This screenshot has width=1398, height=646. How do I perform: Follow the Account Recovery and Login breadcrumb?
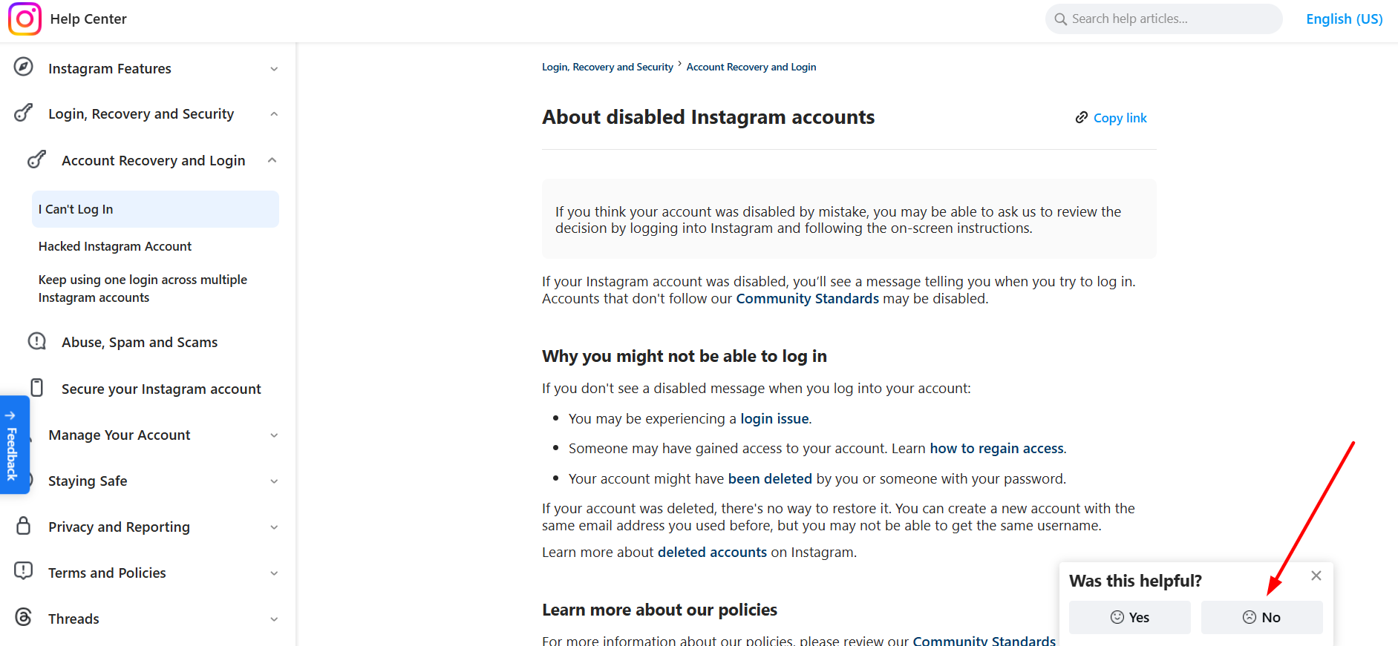pos(751,67)
